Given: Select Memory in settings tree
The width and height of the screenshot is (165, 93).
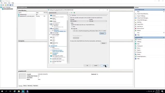Looking at the screenshot, I should [x=54, y=18].
